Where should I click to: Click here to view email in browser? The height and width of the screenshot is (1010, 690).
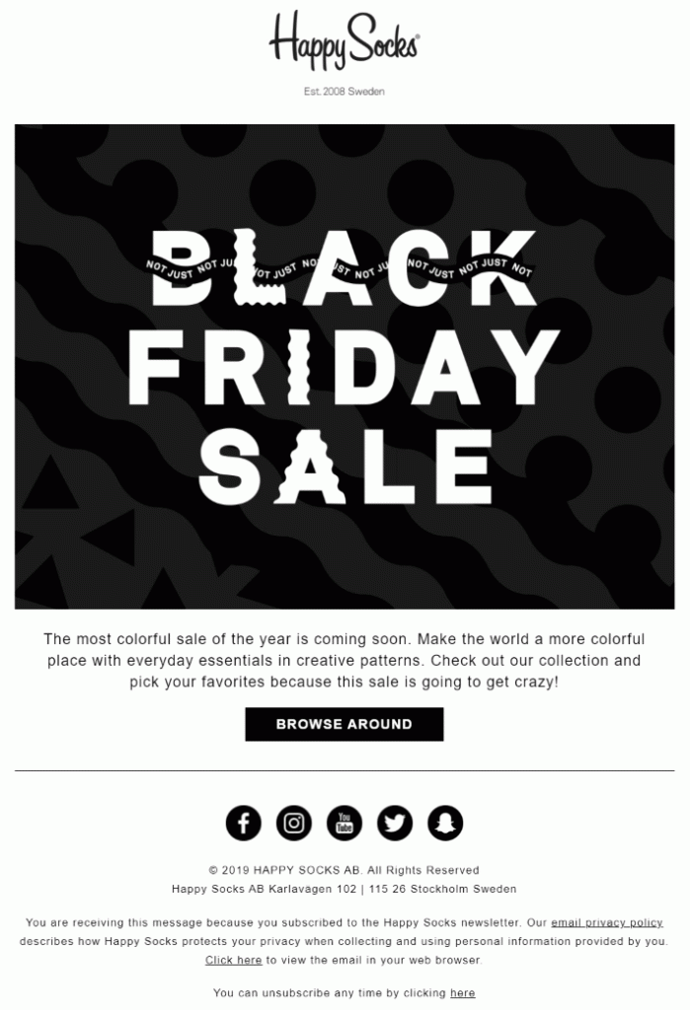(x=234, y=960)
